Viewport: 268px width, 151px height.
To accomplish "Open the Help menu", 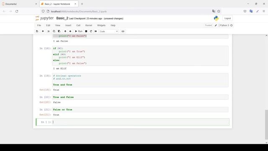I will tap(113, 25).
